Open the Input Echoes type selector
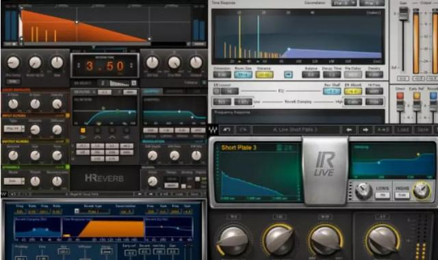438x260 pixels. pyautogui.click(x=14, y=129)
